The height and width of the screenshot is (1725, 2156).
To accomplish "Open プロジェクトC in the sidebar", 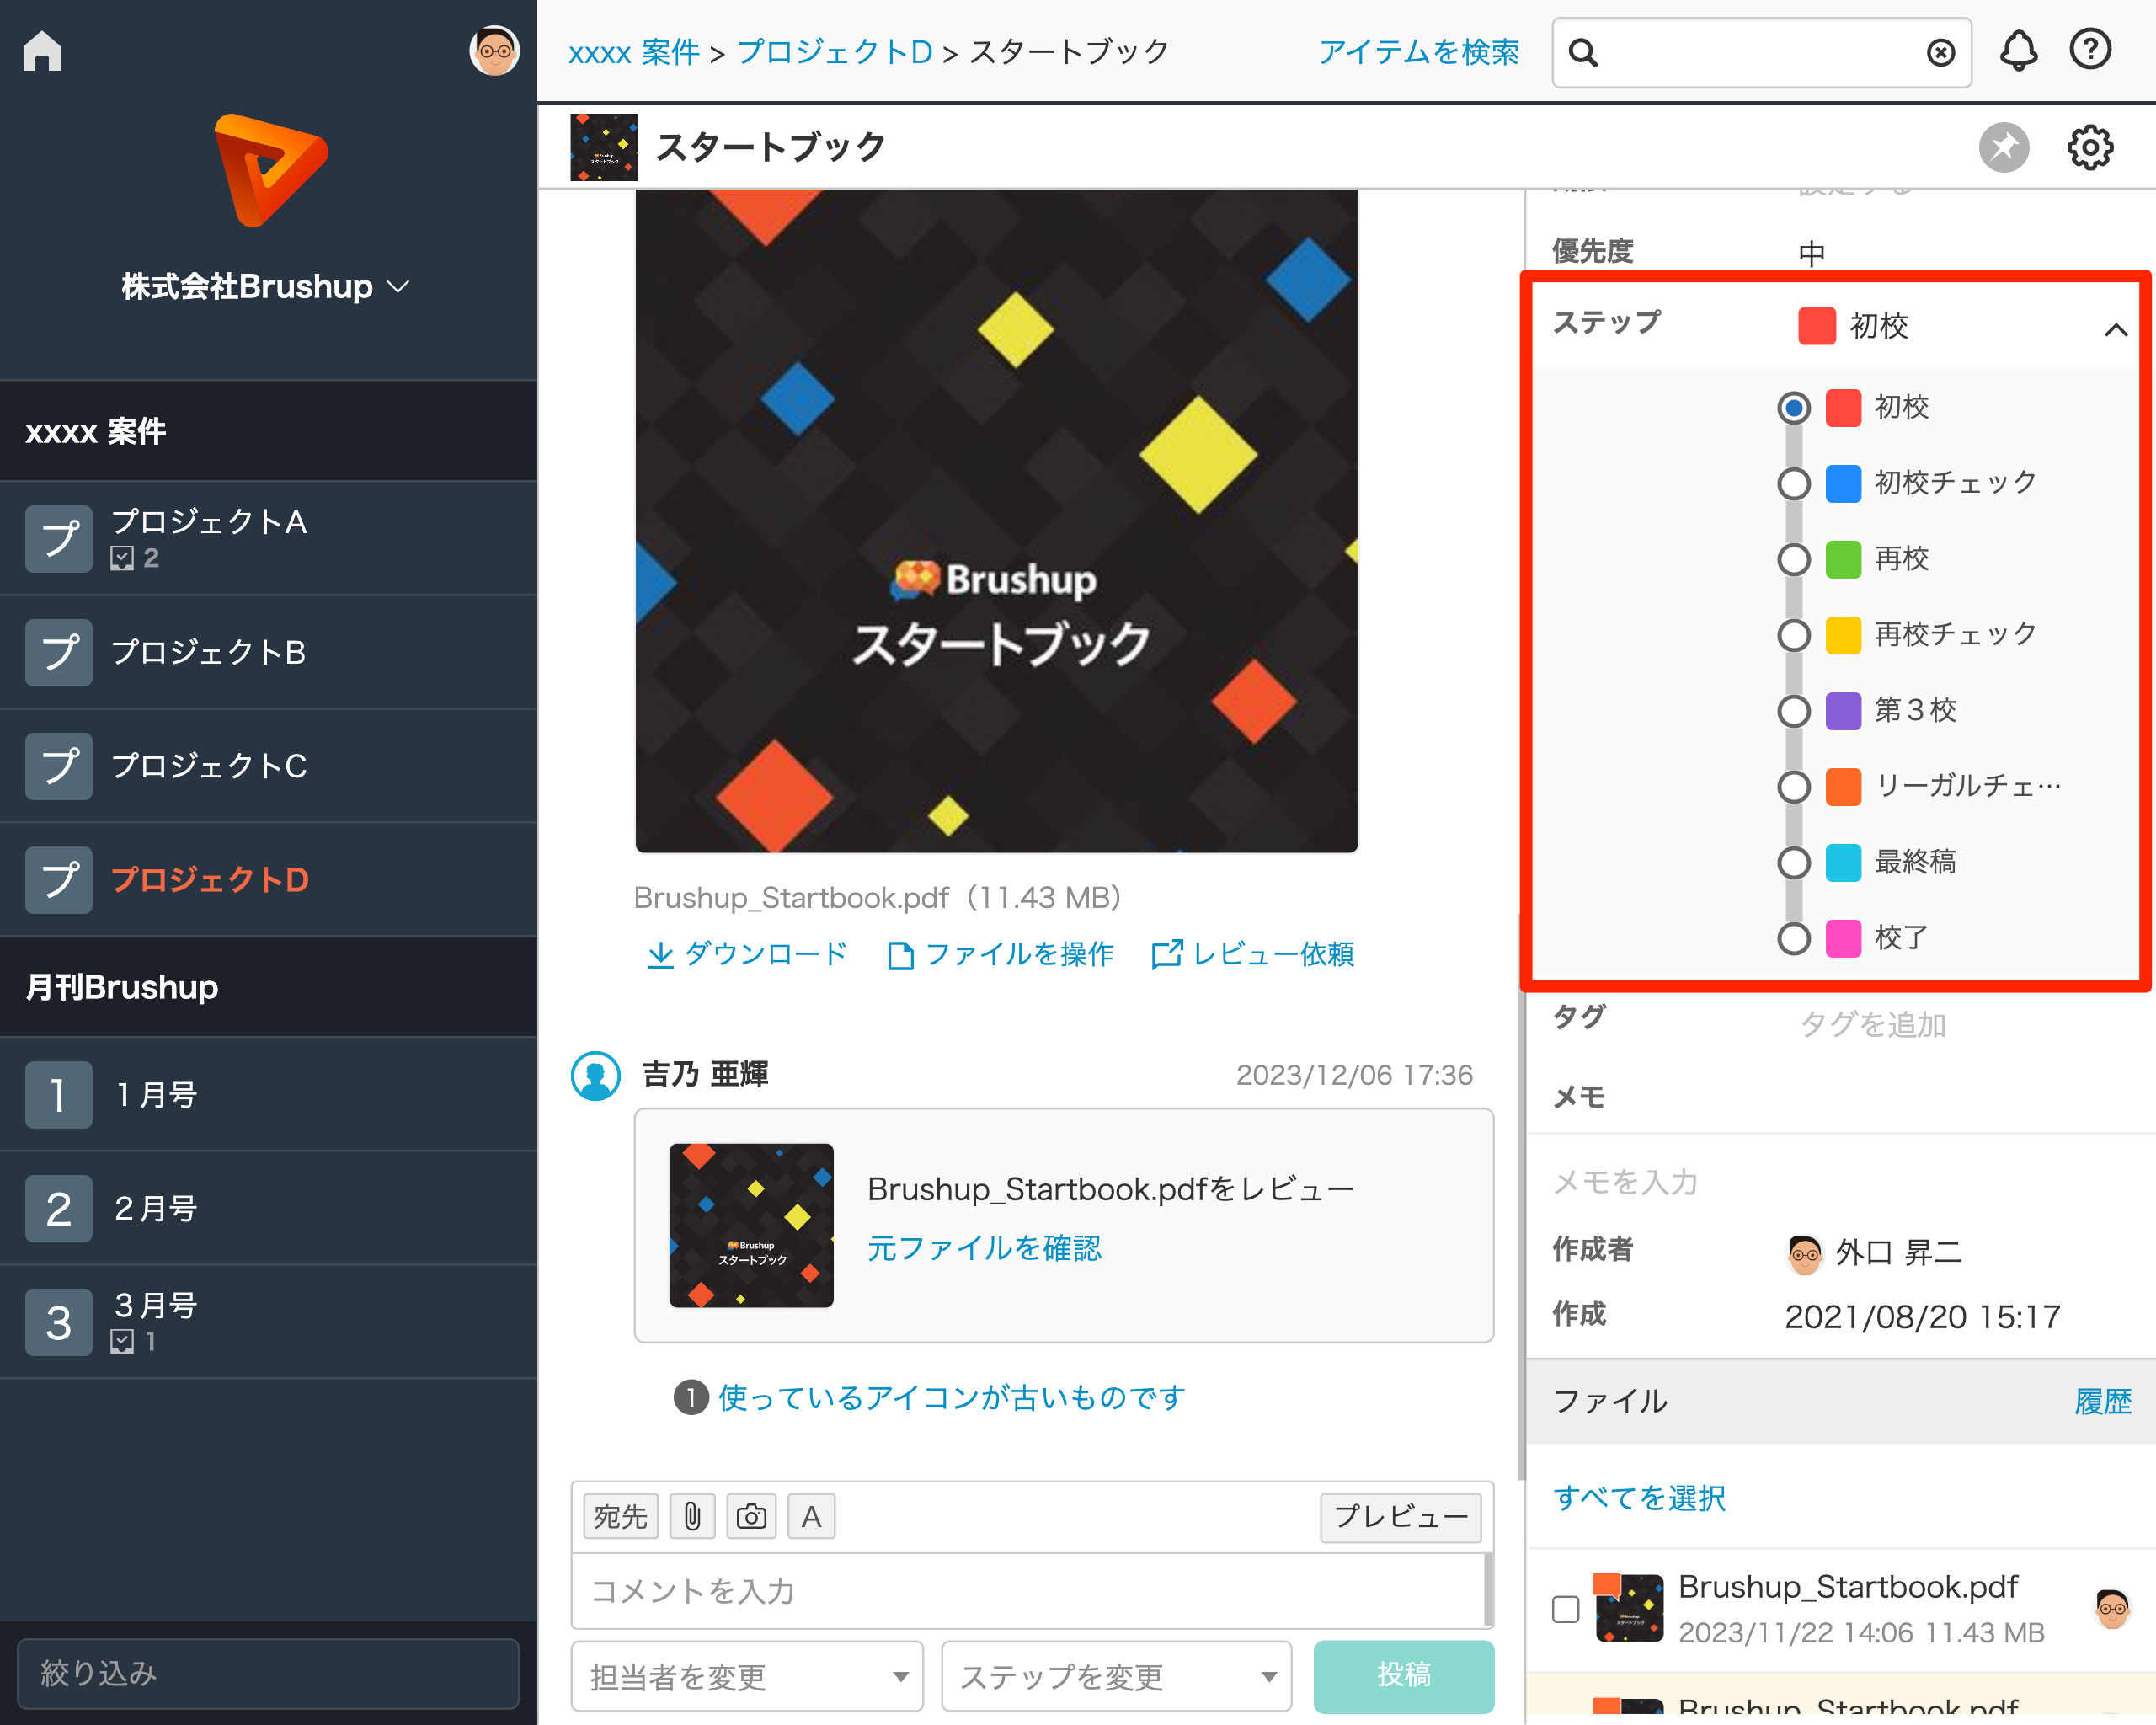I will tap(268, 766).
